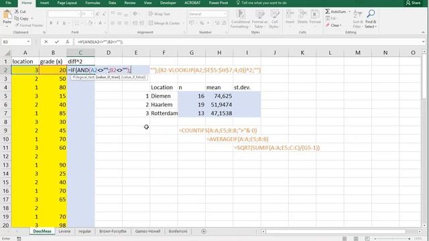Click the Percent Style icon
The height and width of the screenshot is (241, 429).
[202, 23]
